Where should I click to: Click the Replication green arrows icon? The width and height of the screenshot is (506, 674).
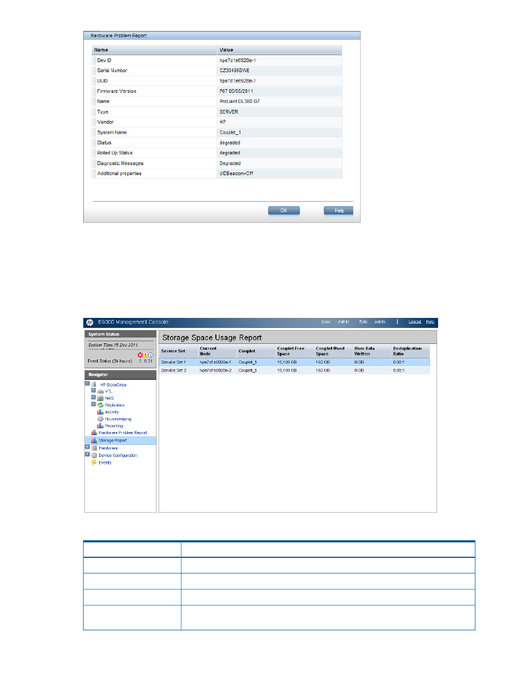pos(100,405)
